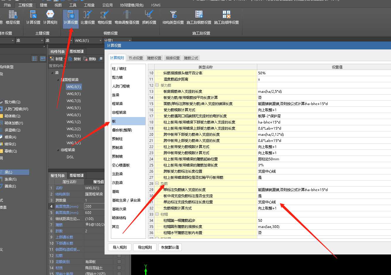Select 剪力墙(Q) in navigation
This screenshot has width=391, height=275.
pyautogui.click(x=12, y=102)
